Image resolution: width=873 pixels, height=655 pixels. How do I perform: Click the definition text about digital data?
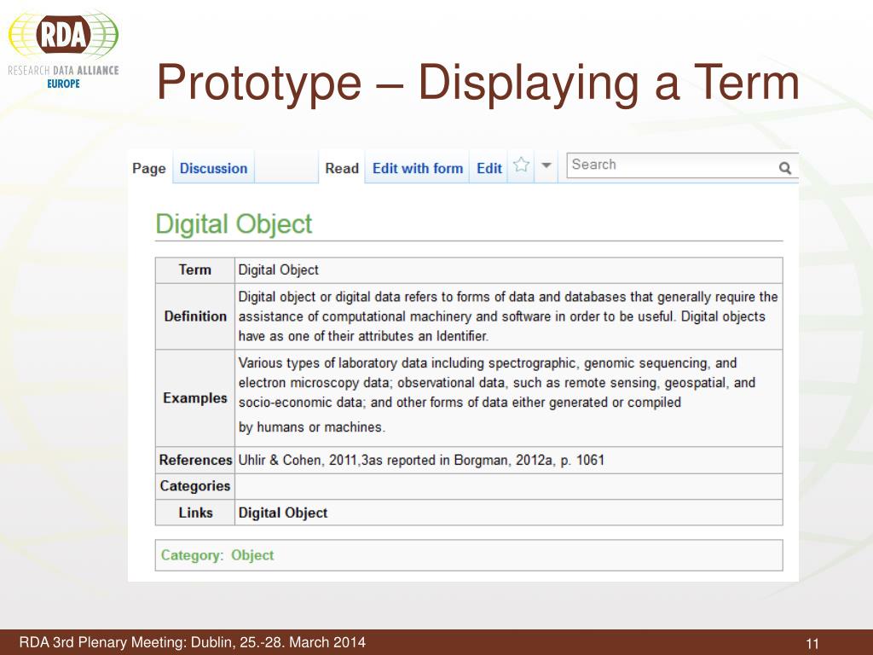[508, 316]
